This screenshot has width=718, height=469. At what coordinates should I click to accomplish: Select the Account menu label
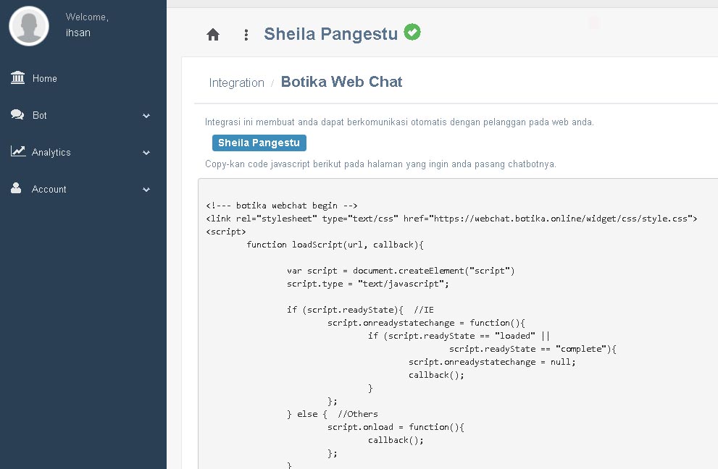(49, 189)
